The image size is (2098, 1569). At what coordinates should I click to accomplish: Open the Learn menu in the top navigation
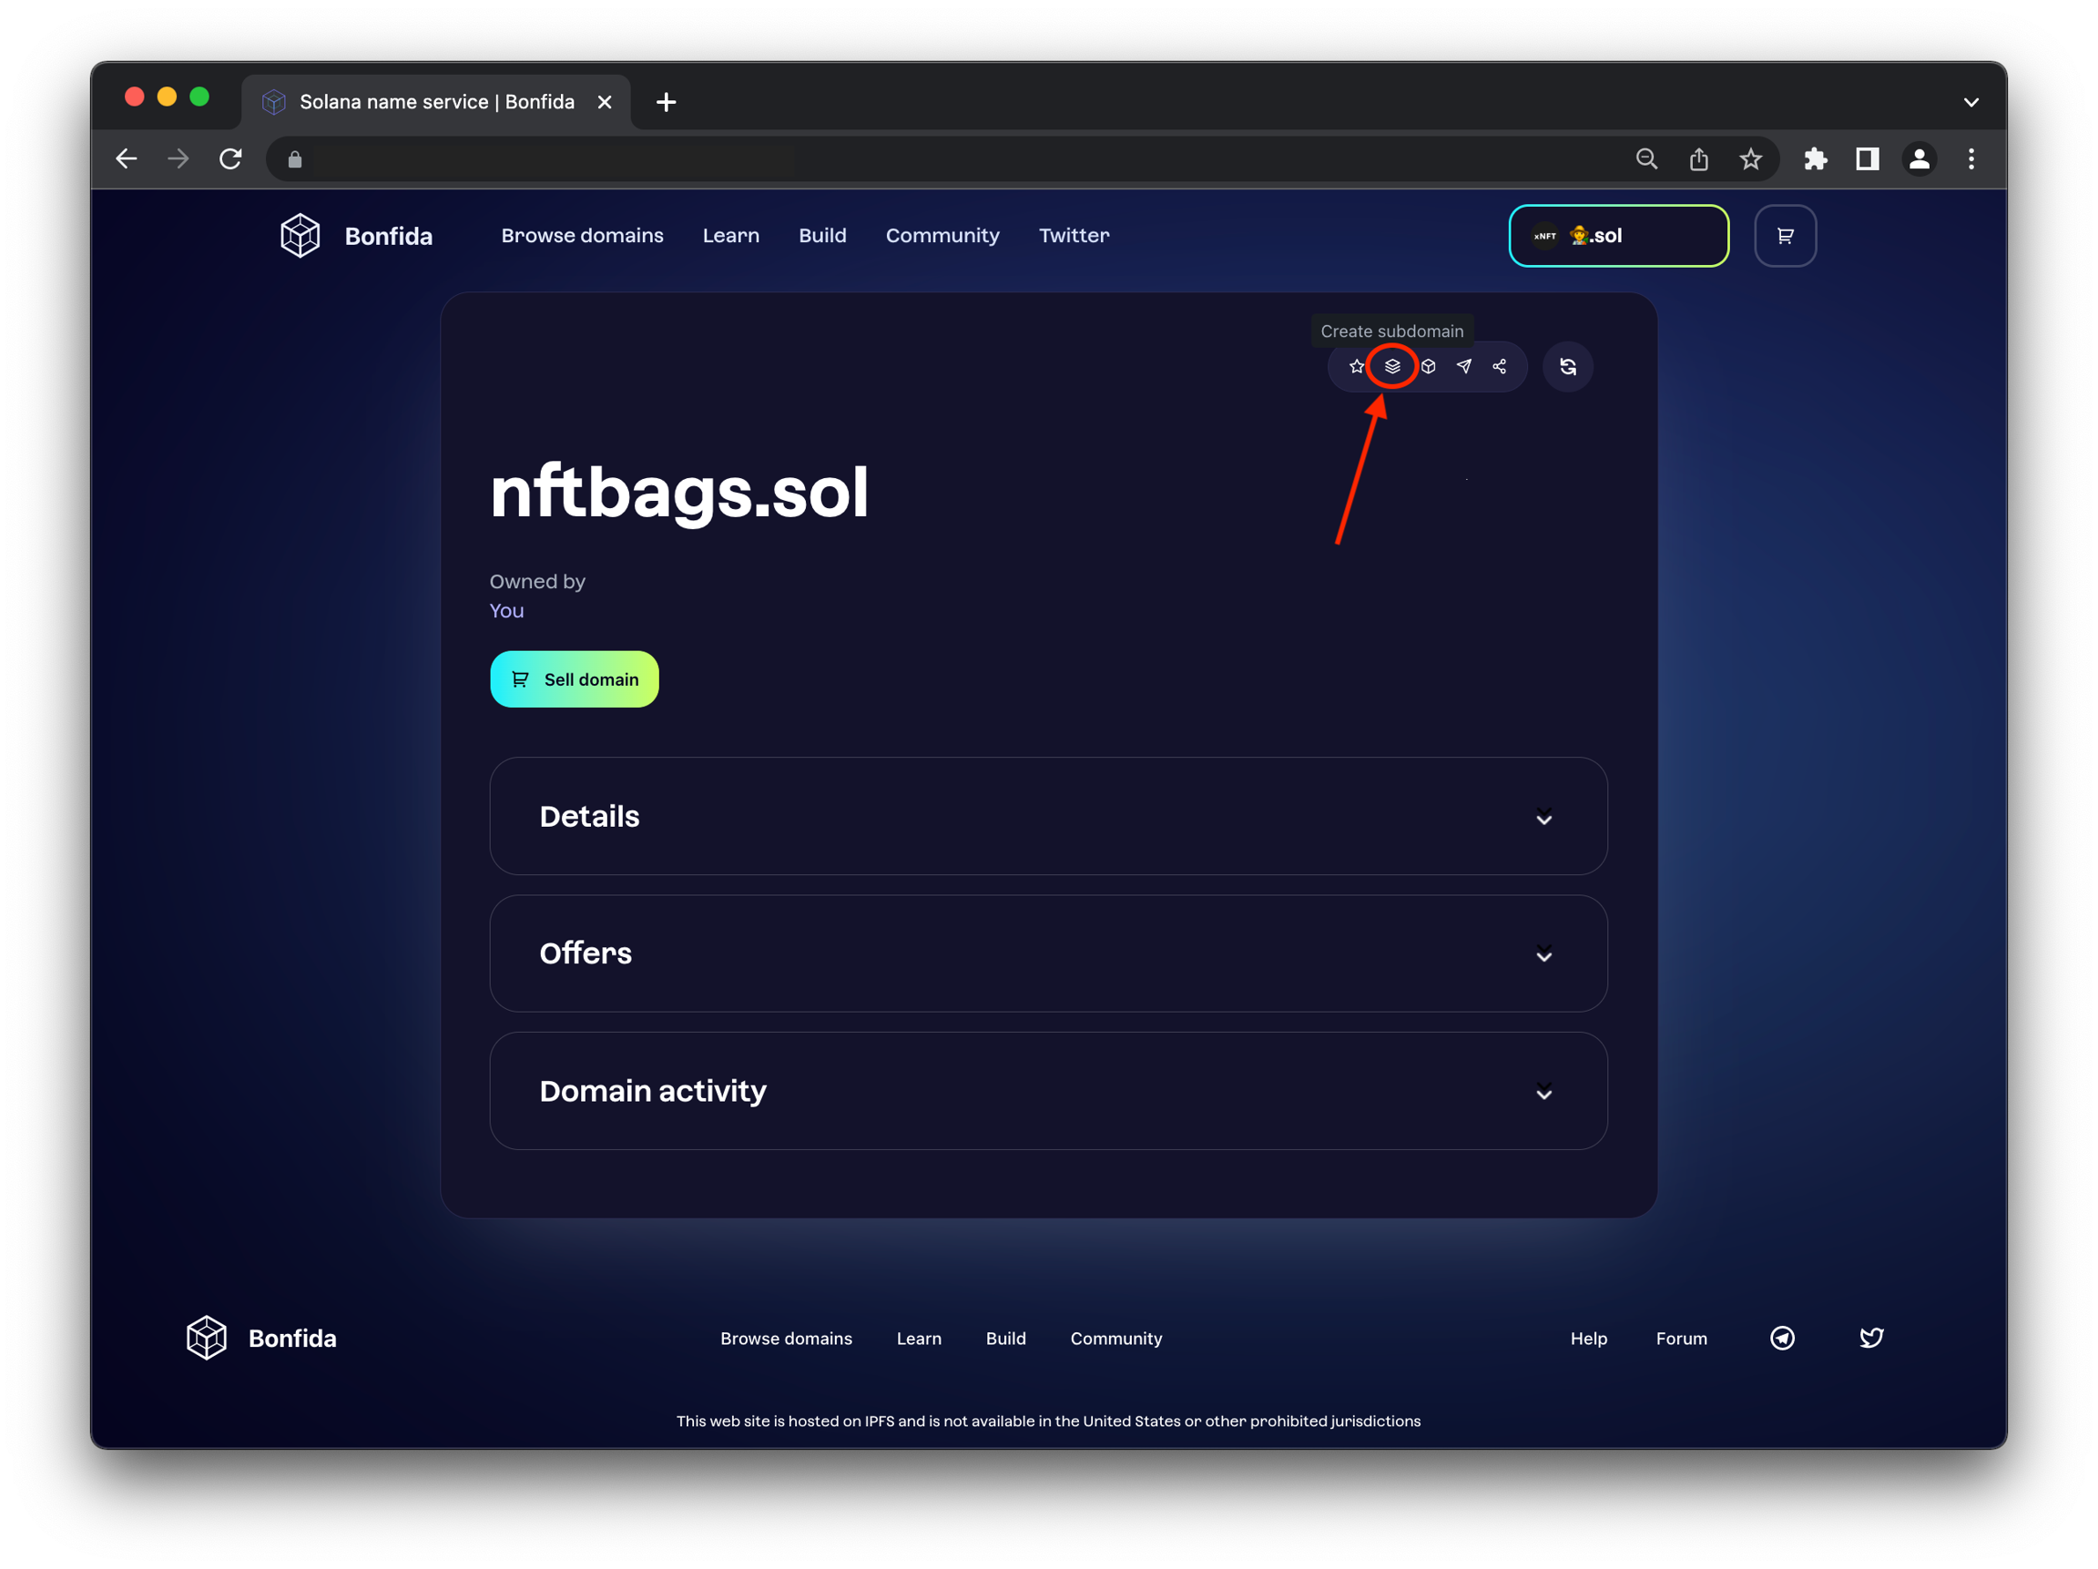coord(730,235)
